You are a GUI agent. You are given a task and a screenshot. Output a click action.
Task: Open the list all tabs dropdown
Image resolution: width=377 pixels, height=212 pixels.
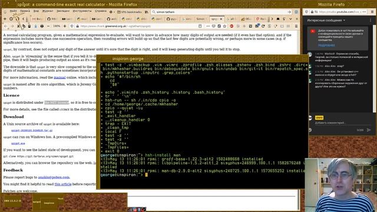(x=290, y=19)
